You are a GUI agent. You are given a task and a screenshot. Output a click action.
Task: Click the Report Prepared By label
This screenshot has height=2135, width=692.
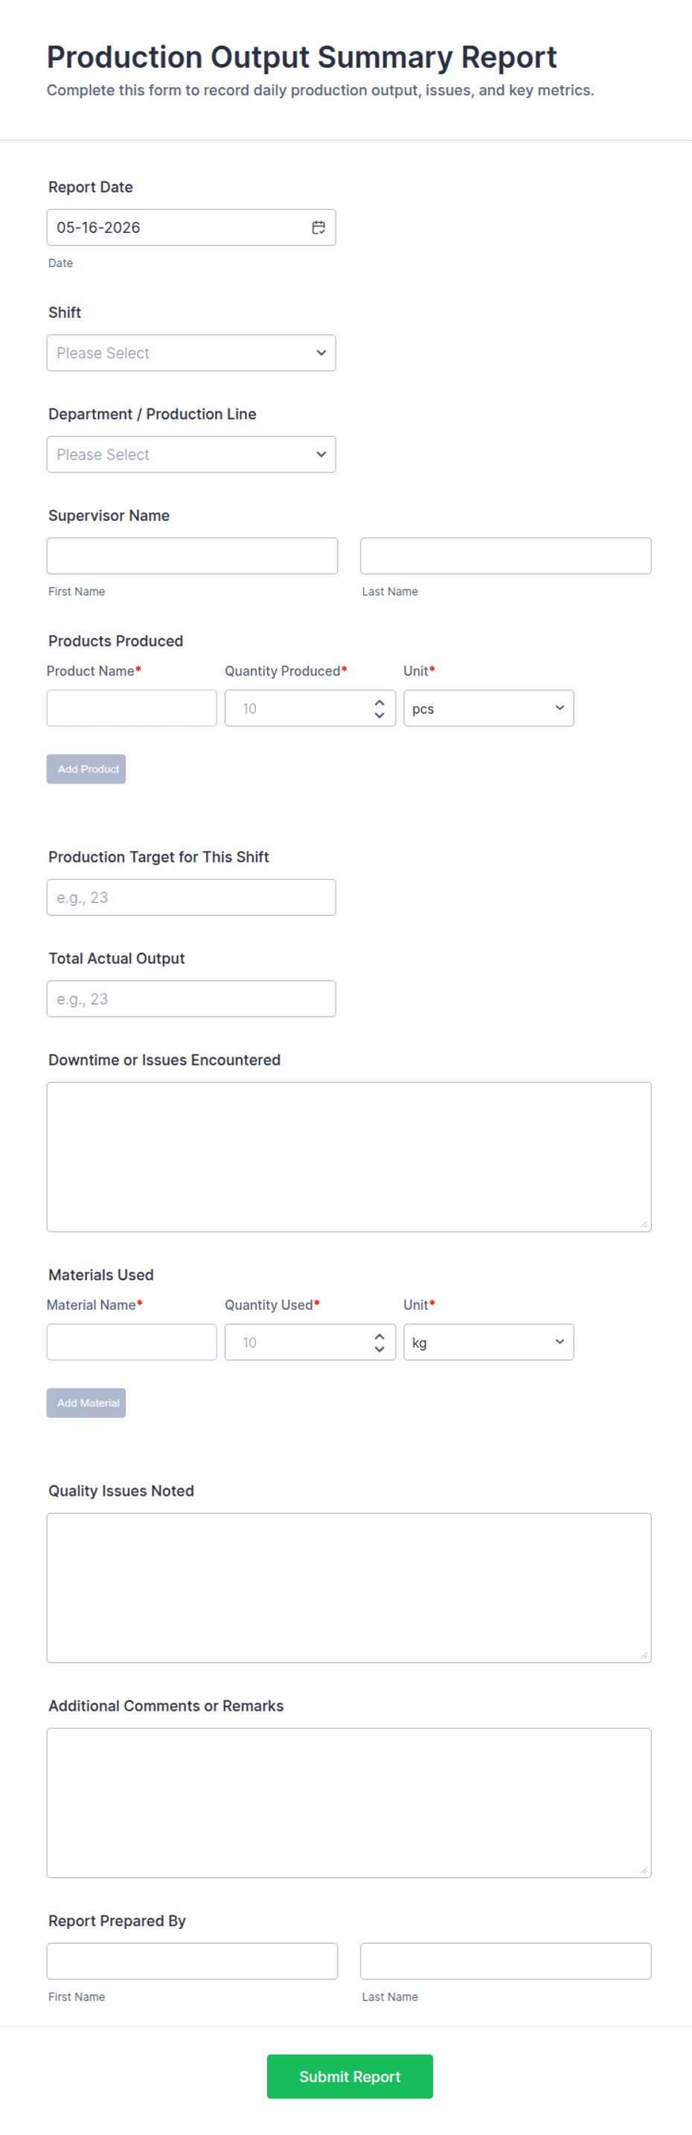tap(117, 1921)
